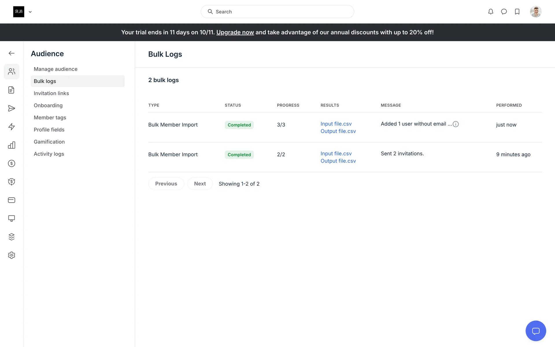Open the Manage audience menu item
555x347 pixels.
[x=55, y=69]
